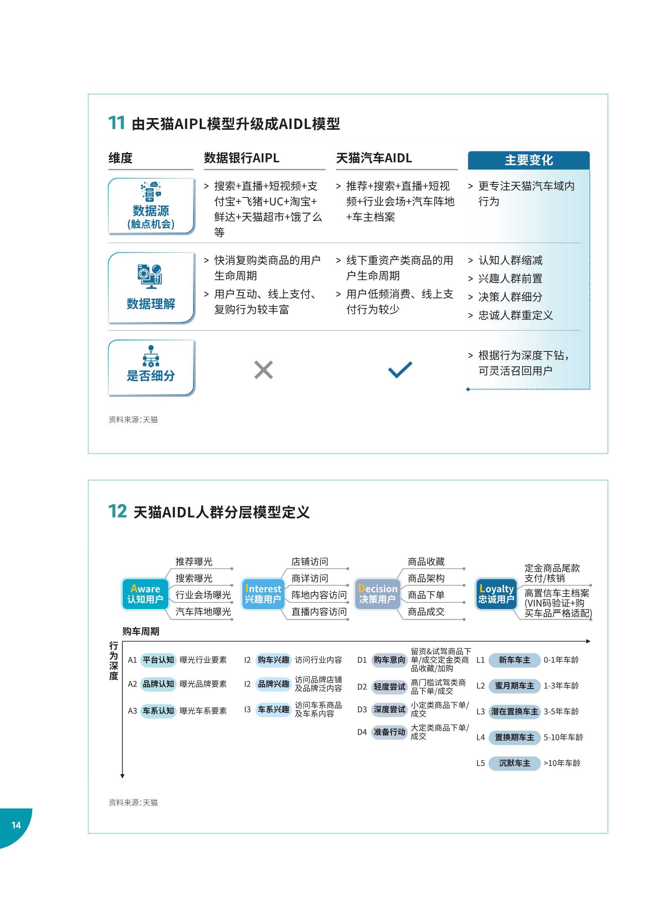This screenshot has width=646, height=914.
Task: Click the bullet 决策人群细分
Action: pos(510,297)
